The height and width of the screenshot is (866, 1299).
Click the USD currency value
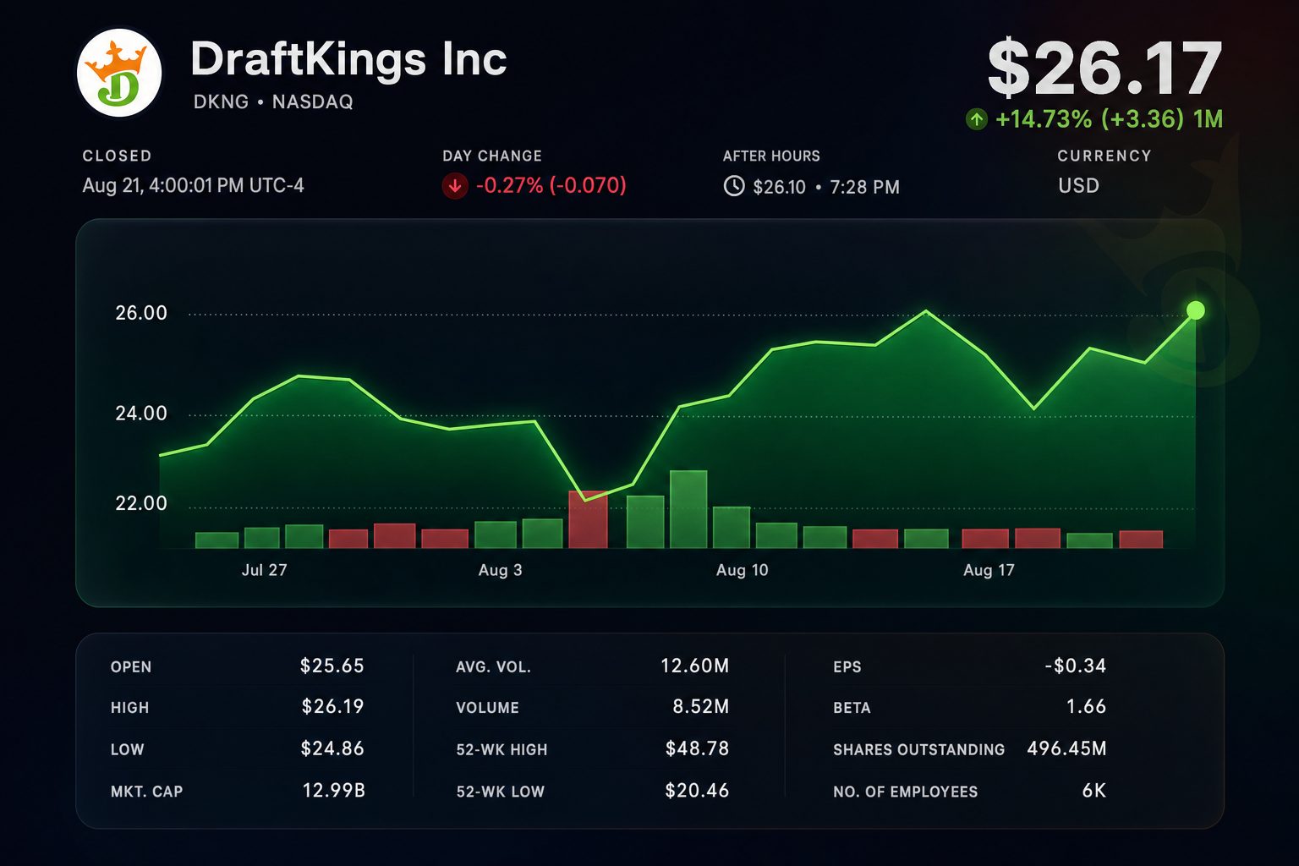tap(1078, 186)
